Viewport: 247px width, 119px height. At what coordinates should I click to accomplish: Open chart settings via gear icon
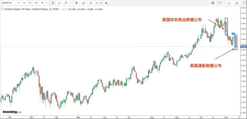click(x=76, y=3)
